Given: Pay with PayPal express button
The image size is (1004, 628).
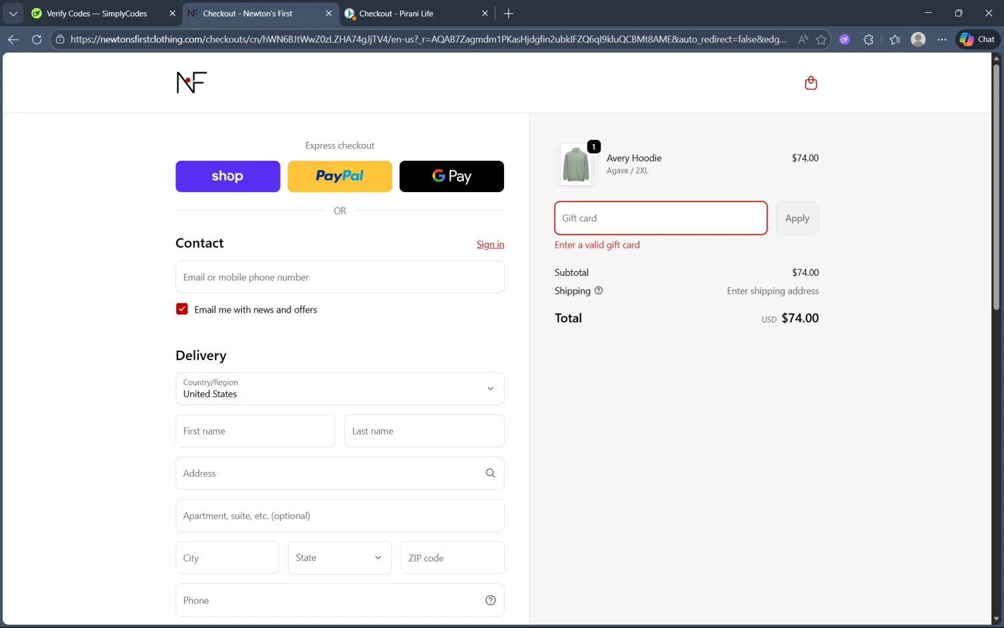Looking at the screenshot, I should coord(340,176).
